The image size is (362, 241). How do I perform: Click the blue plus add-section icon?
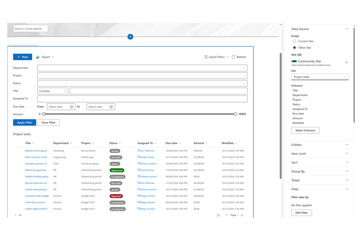point(130,37)
